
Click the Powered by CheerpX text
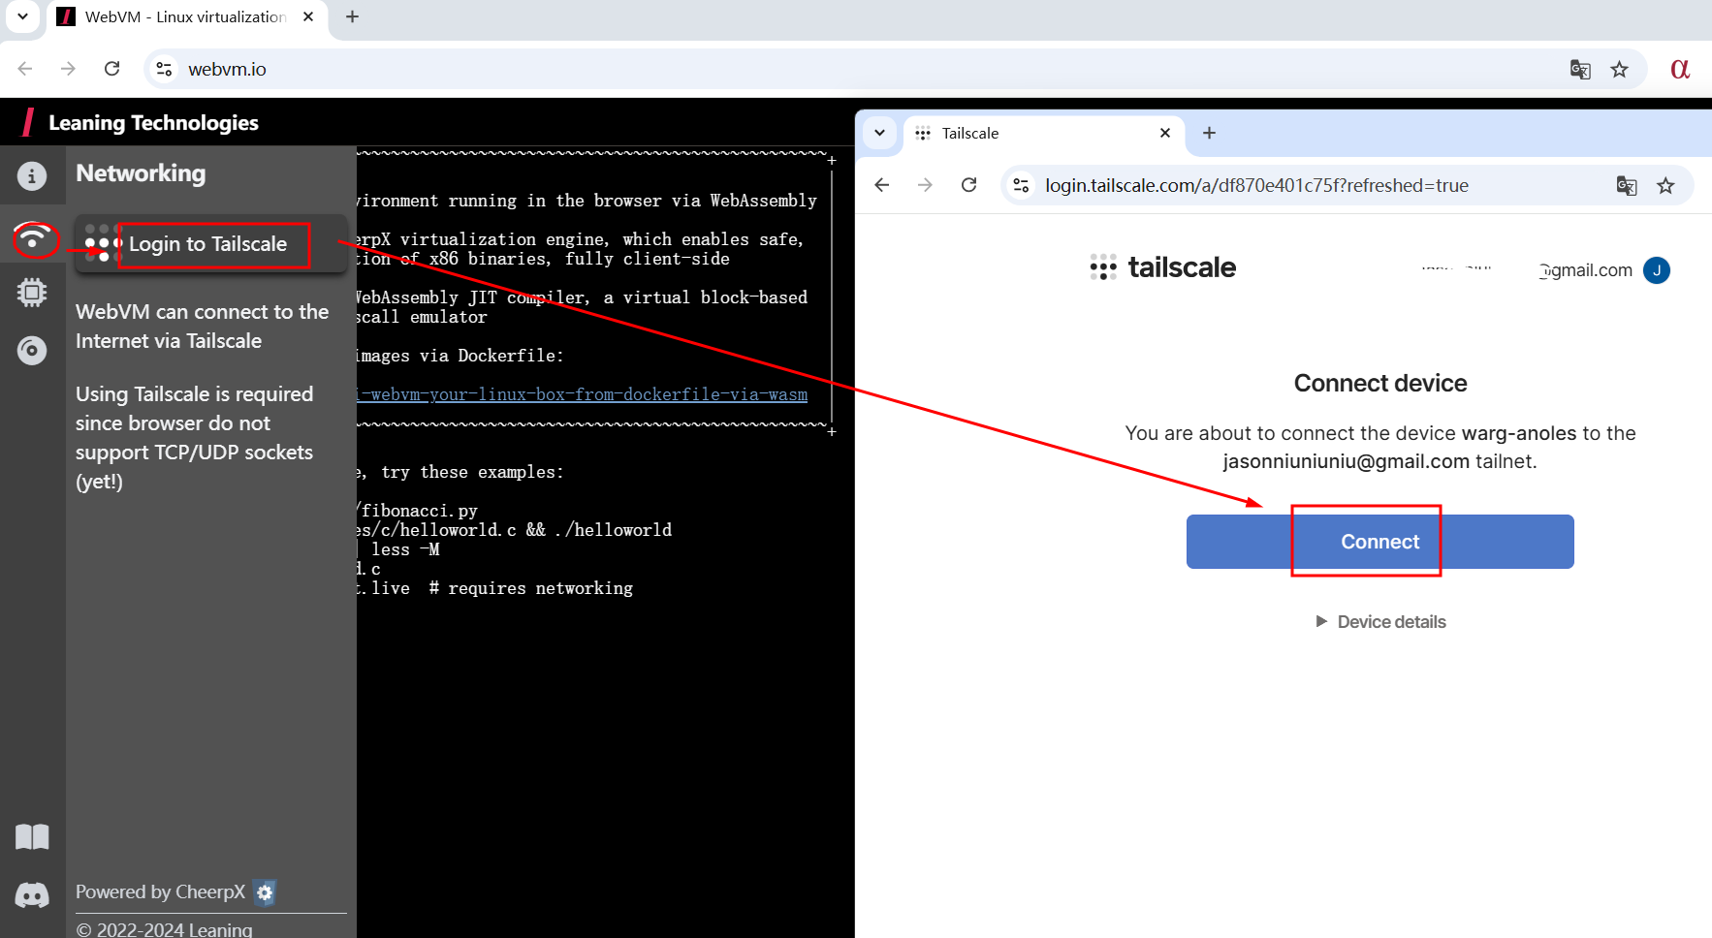161,892
